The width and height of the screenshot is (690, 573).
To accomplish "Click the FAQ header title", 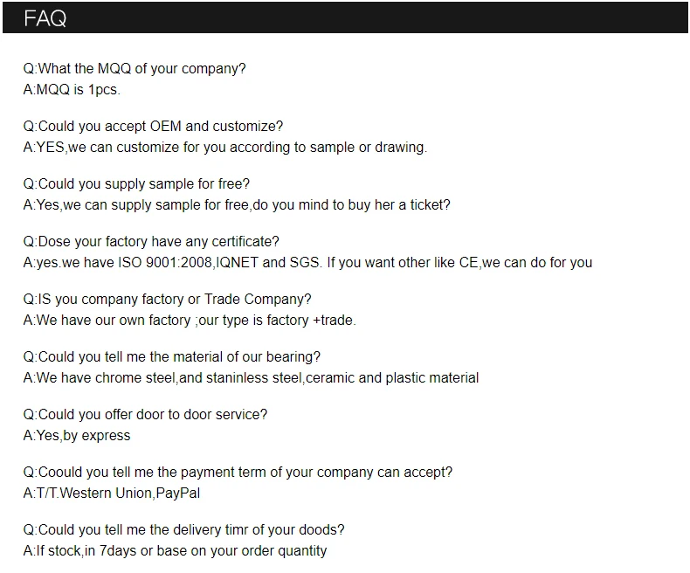I will click(x=45, y=18).
